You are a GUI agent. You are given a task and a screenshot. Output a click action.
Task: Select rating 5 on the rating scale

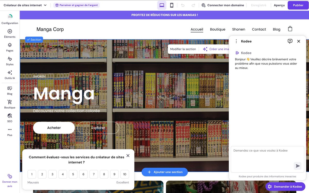(73, 174)
